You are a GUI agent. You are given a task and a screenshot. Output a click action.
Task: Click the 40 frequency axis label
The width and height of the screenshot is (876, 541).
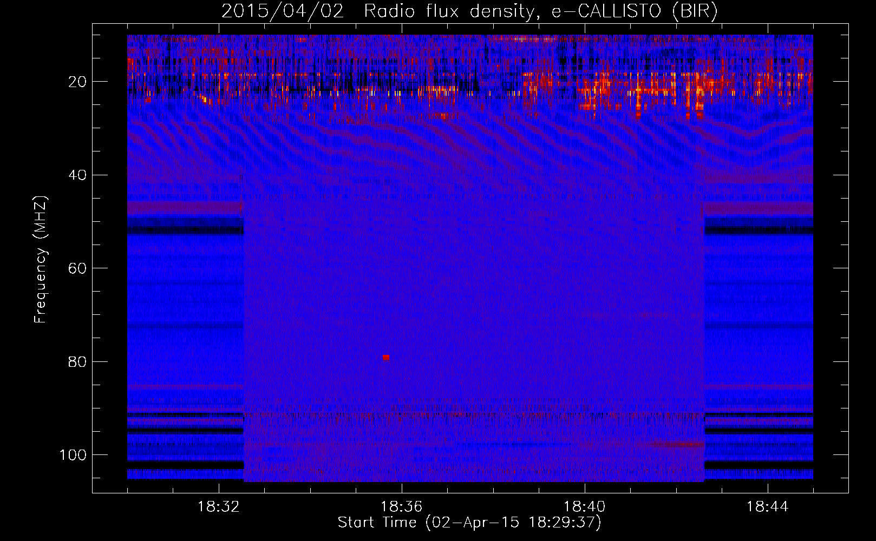(x=78, y=175)
